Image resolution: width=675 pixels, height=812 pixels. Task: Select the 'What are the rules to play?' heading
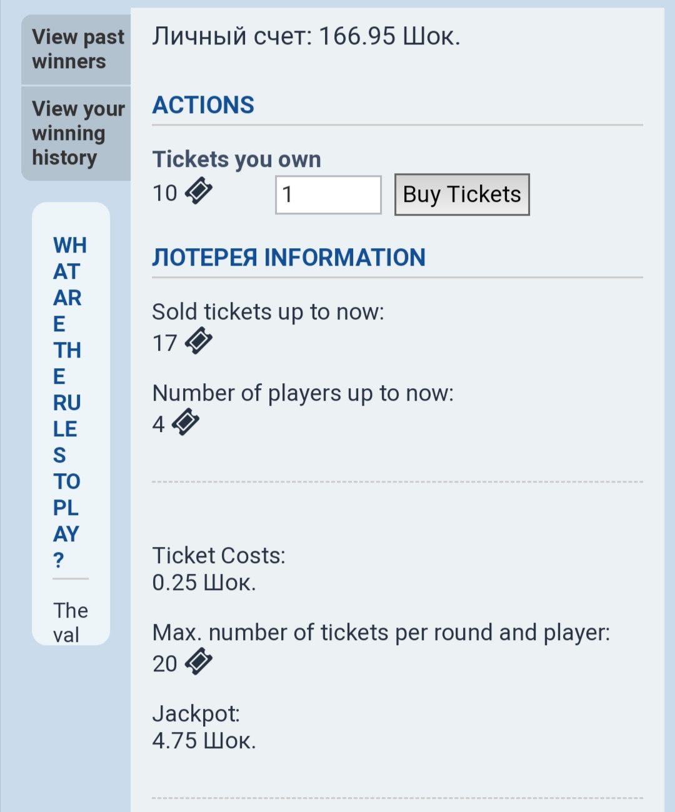(x=68, y=402)
